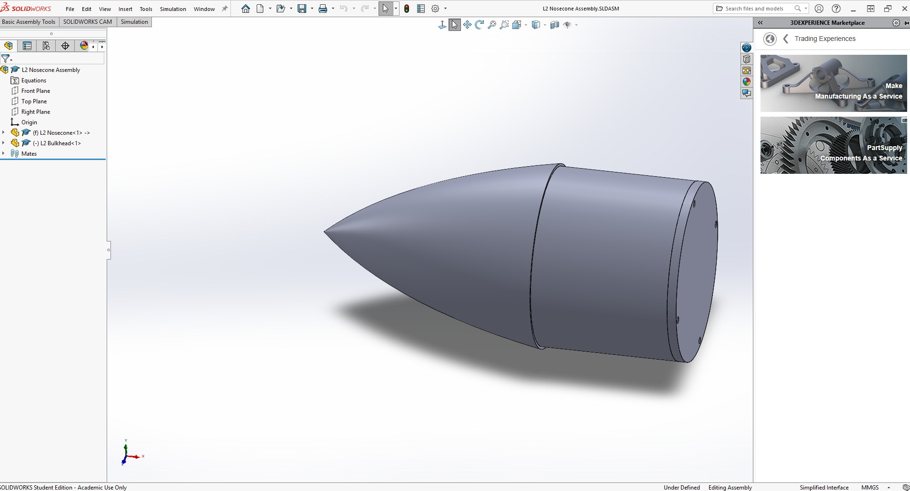Click the user login icon
The image size is (910, 491).
pos(819,9)
